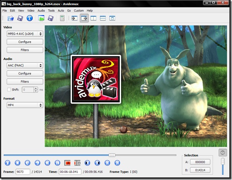Set selection marker A
This screenshot has height=180, width=232.
(x=68, y=163)
